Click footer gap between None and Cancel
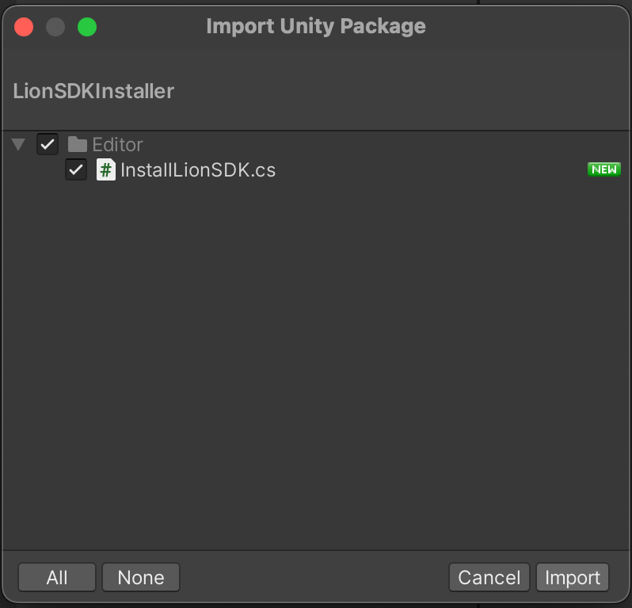Screen dimensions: 632x608 [x=314, y=577]
